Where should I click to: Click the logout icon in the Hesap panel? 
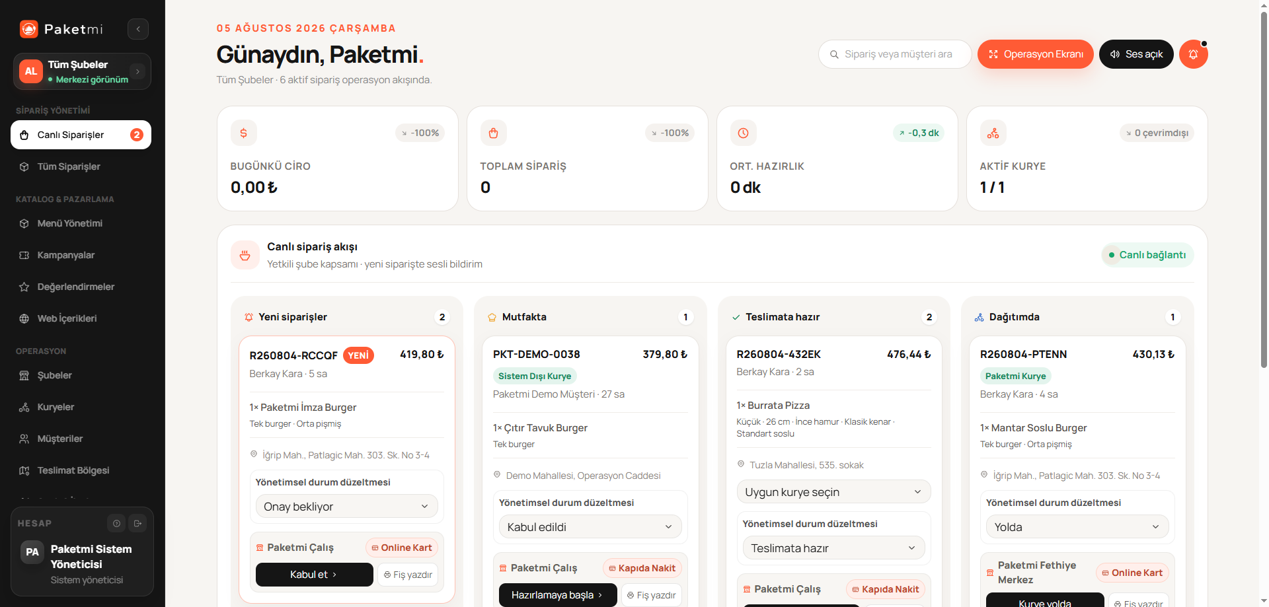coord(137,523)
